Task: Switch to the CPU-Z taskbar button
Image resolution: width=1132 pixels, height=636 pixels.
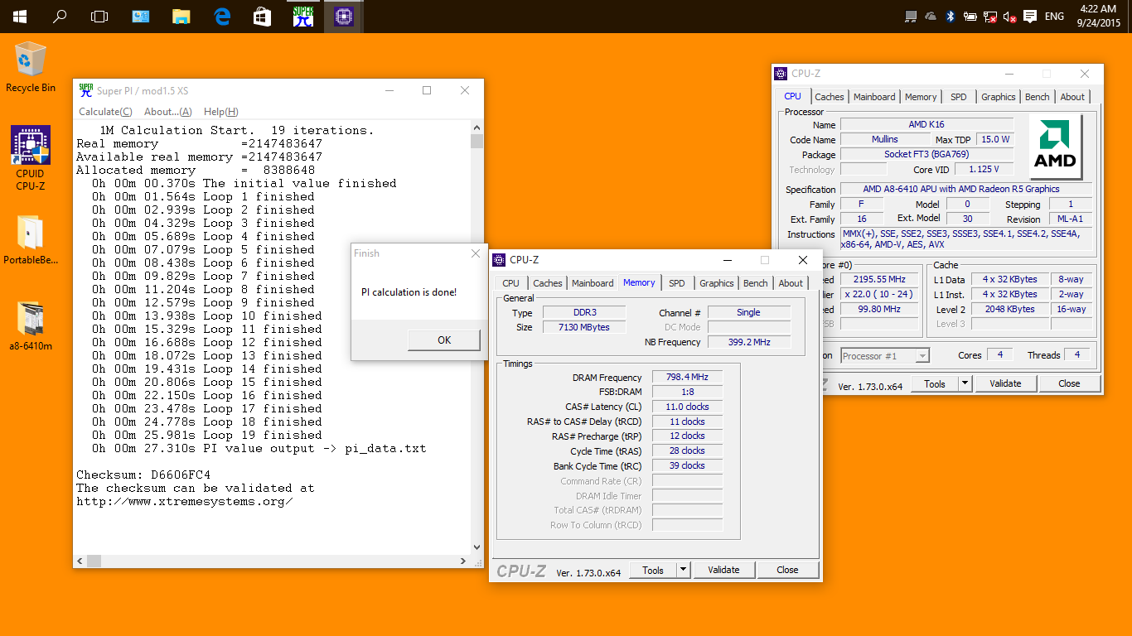Action: 344,17
